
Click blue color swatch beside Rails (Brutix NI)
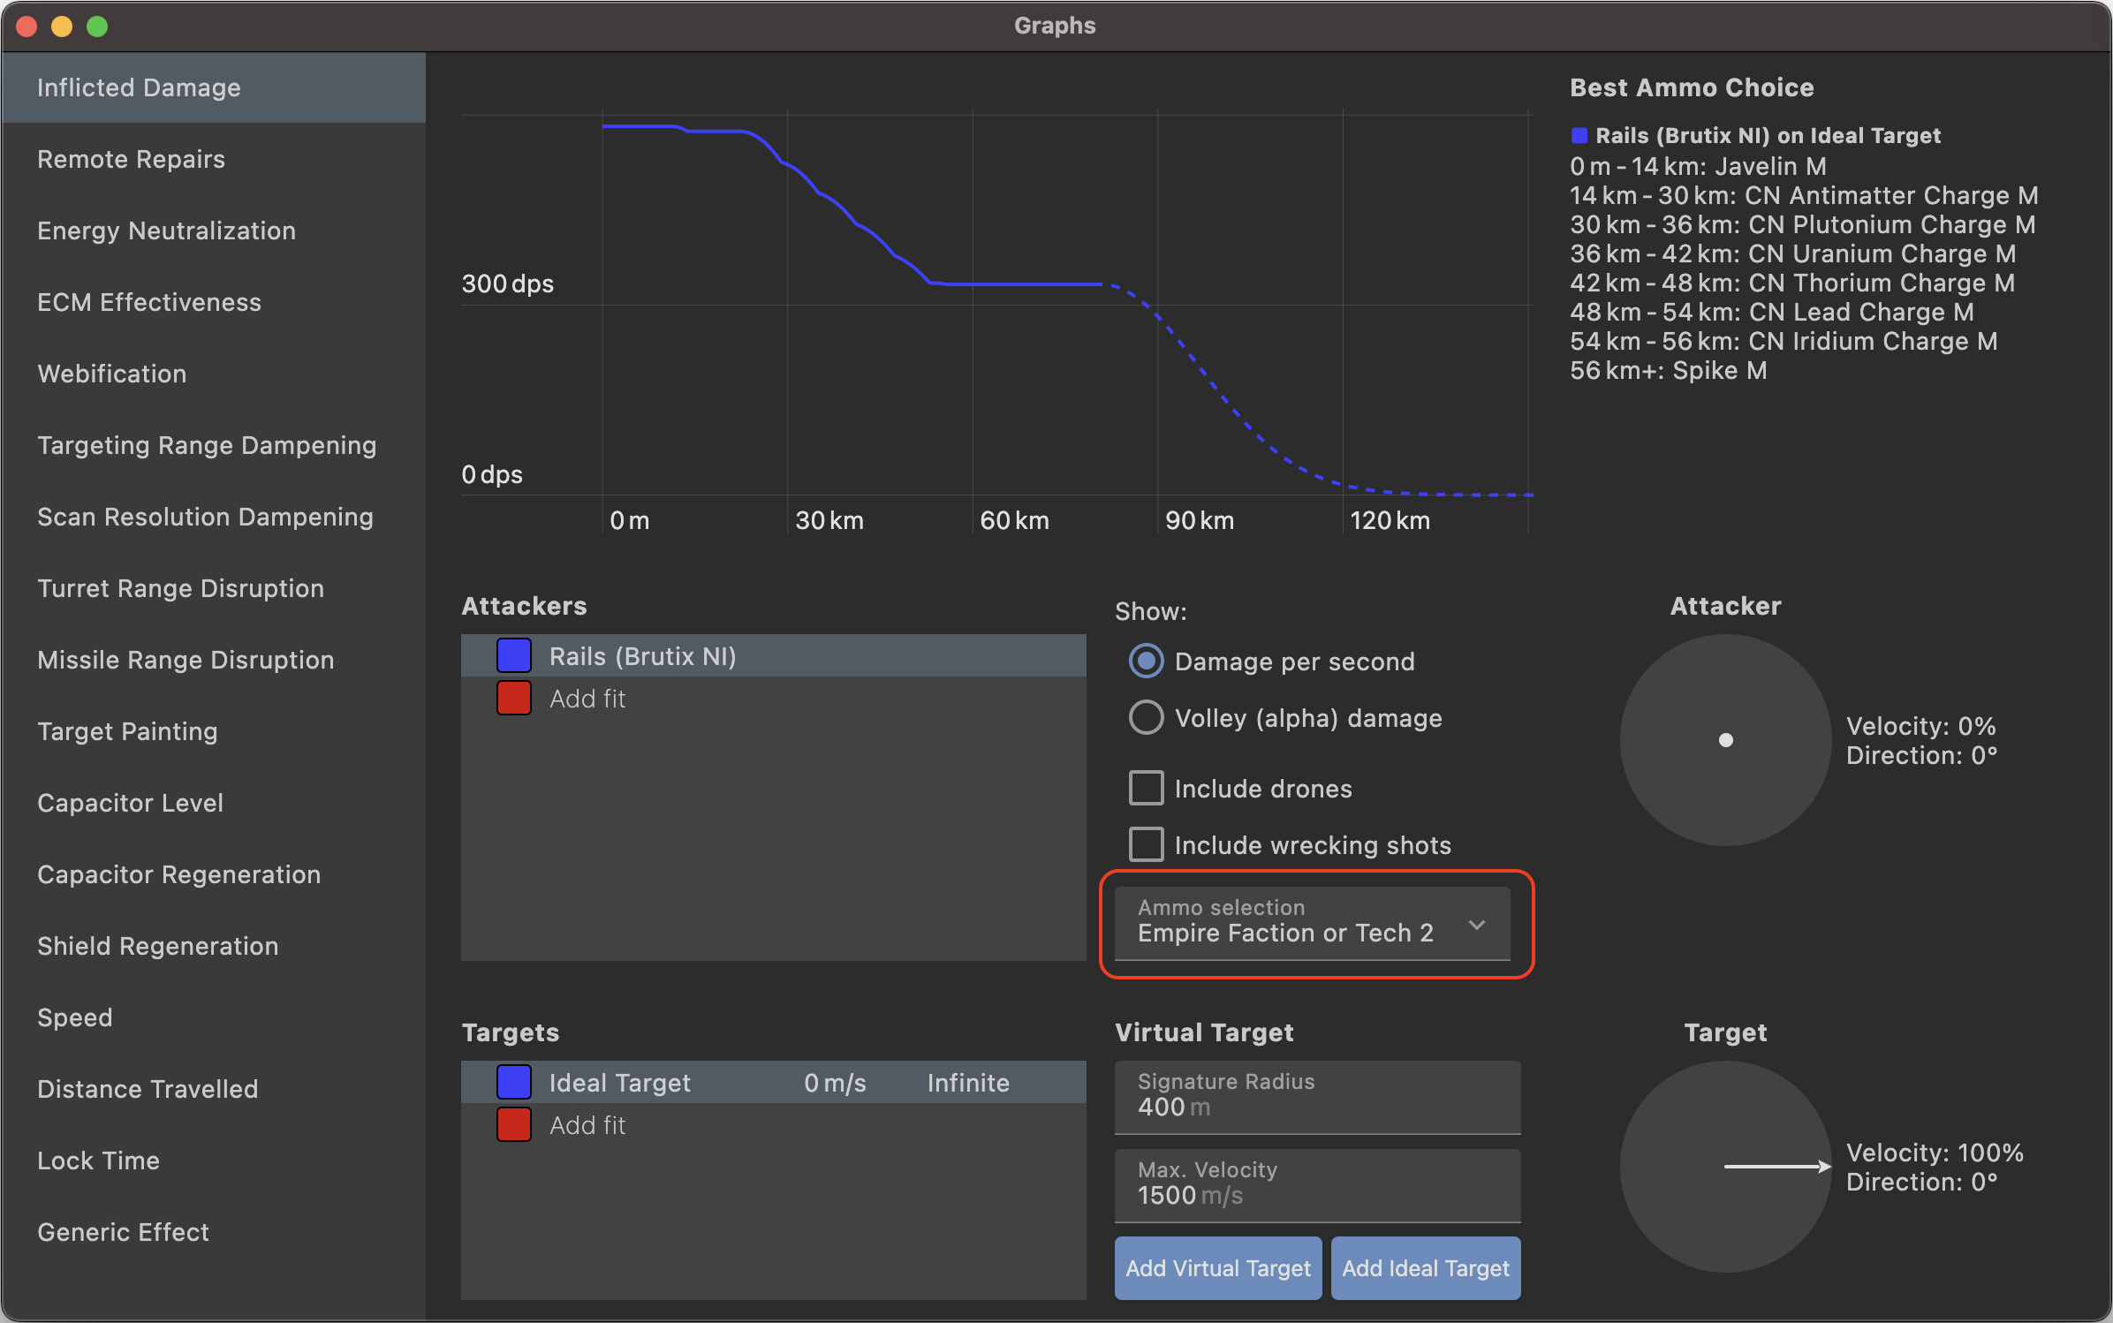[x=513, y=656]
